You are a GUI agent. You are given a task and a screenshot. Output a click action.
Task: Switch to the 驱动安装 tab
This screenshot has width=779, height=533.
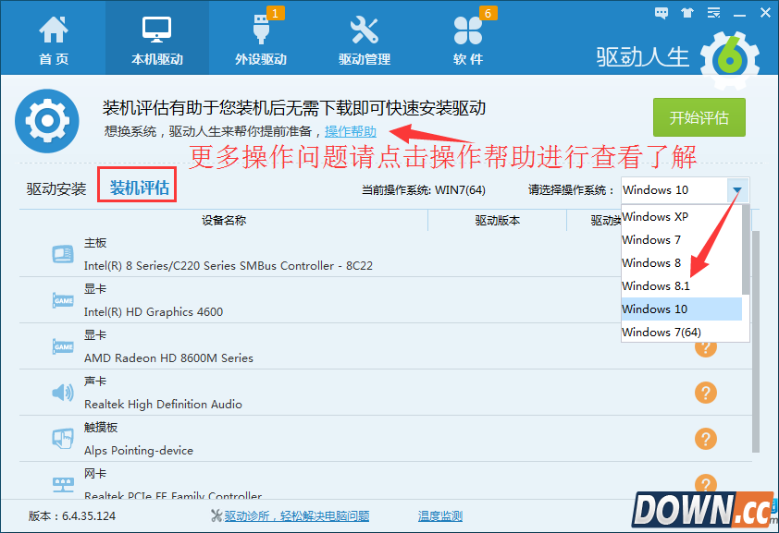pos(56,189)
